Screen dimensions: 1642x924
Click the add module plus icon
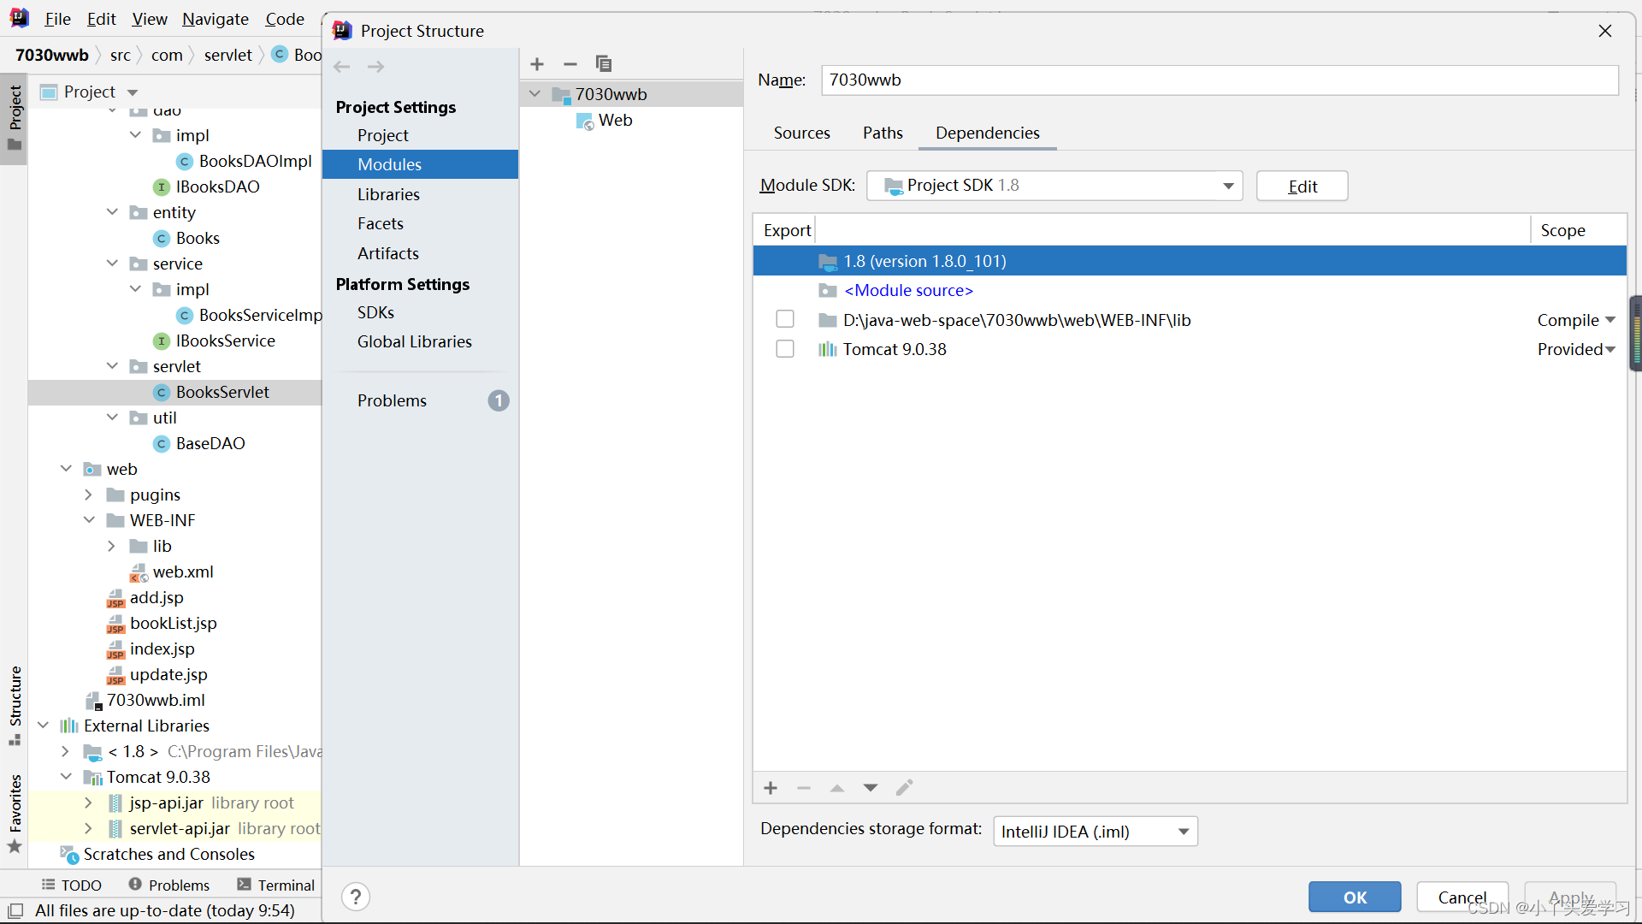click(537, 64)
